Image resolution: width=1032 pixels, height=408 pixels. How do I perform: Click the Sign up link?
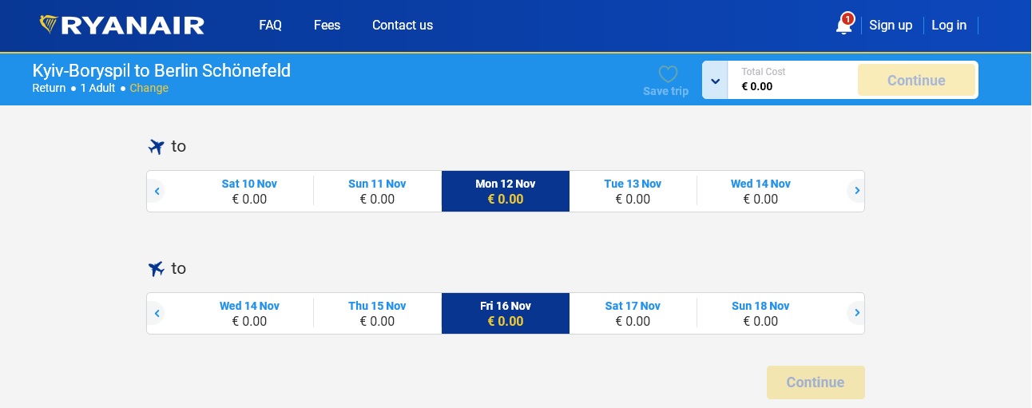(891, 26)
